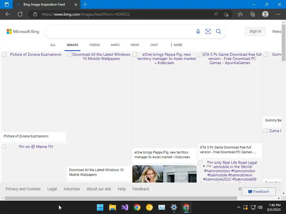Open the Favorites list icon
286x214 pixels.
[240, 14]
